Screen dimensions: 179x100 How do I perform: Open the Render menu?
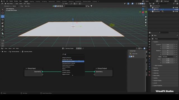11,1
